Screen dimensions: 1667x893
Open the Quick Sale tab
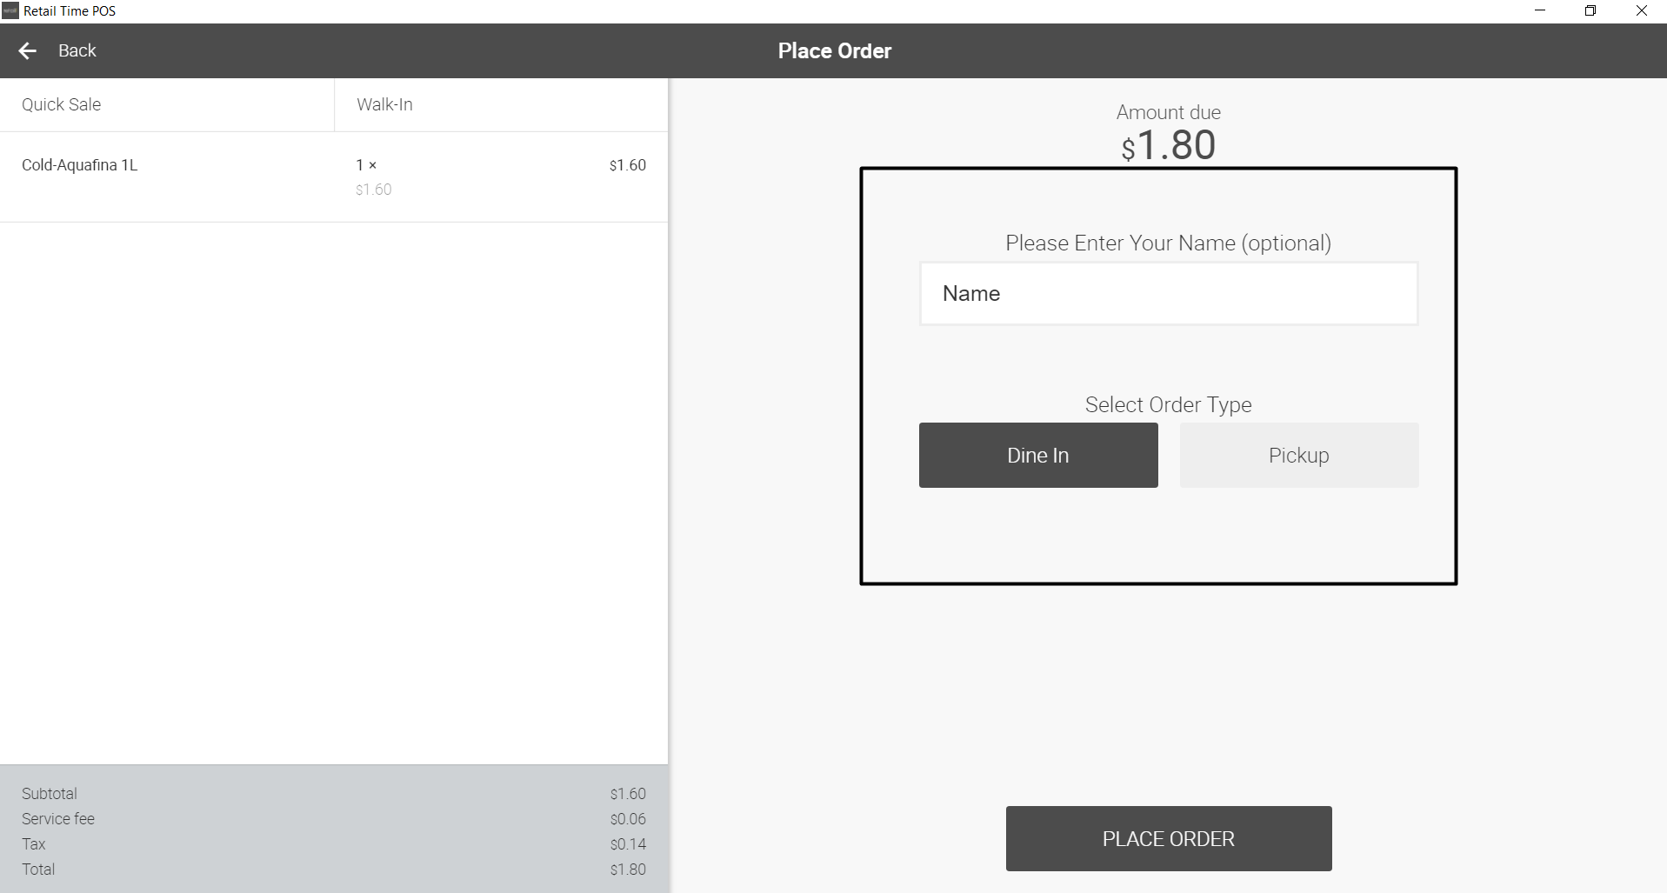point(62,105)
